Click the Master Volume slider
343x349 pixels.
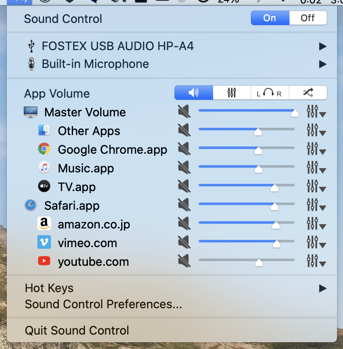(249, 112)
